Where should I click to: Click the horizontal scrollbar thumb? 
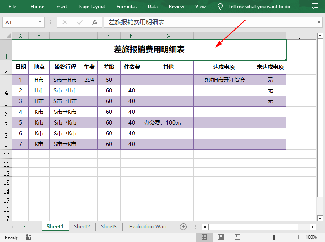coord(253,227)
